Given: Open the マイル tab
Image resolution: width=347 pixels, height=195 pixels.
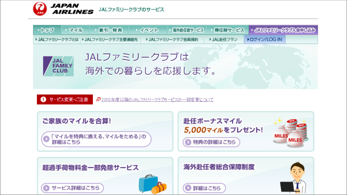Looking at the screenshot, I should tap(75, 30).
